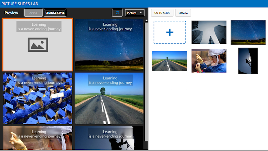Select the starry night sky thumbnail on right
The image size is (268, 151).
click(x=248, y=32)
